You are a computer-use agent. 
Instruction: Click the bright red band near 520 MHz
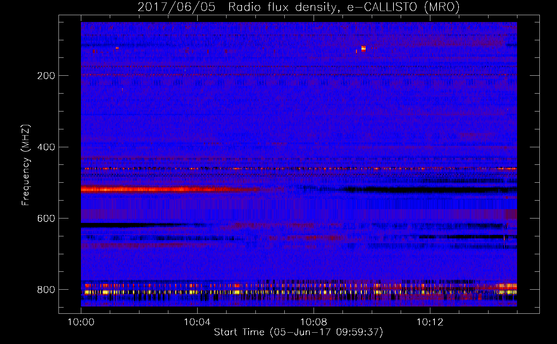[x=170, y=189]
